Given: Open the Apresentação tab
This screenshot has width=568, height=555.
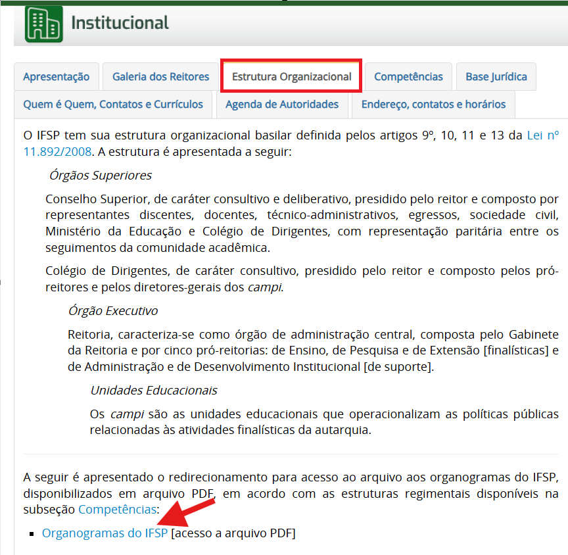Looking at the screenshot, I should pyautogui.click(x=56, y=76).
